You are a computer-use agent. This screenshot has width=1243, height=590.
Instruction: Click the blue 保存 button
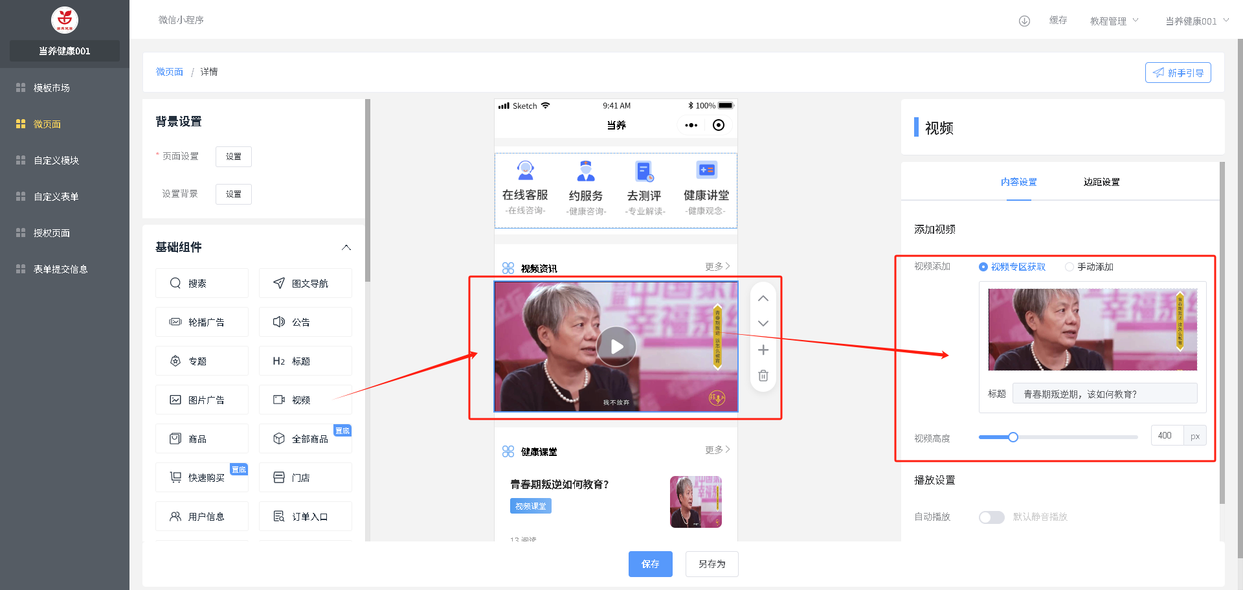(x=650, y=564)
